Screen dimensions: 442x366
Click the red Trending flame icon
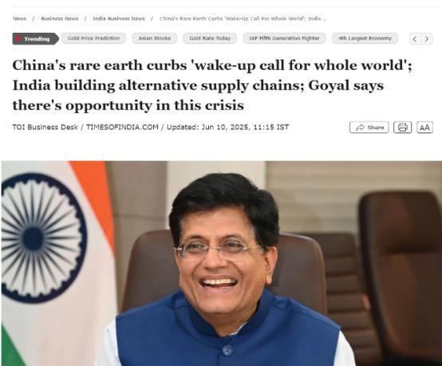18,38
